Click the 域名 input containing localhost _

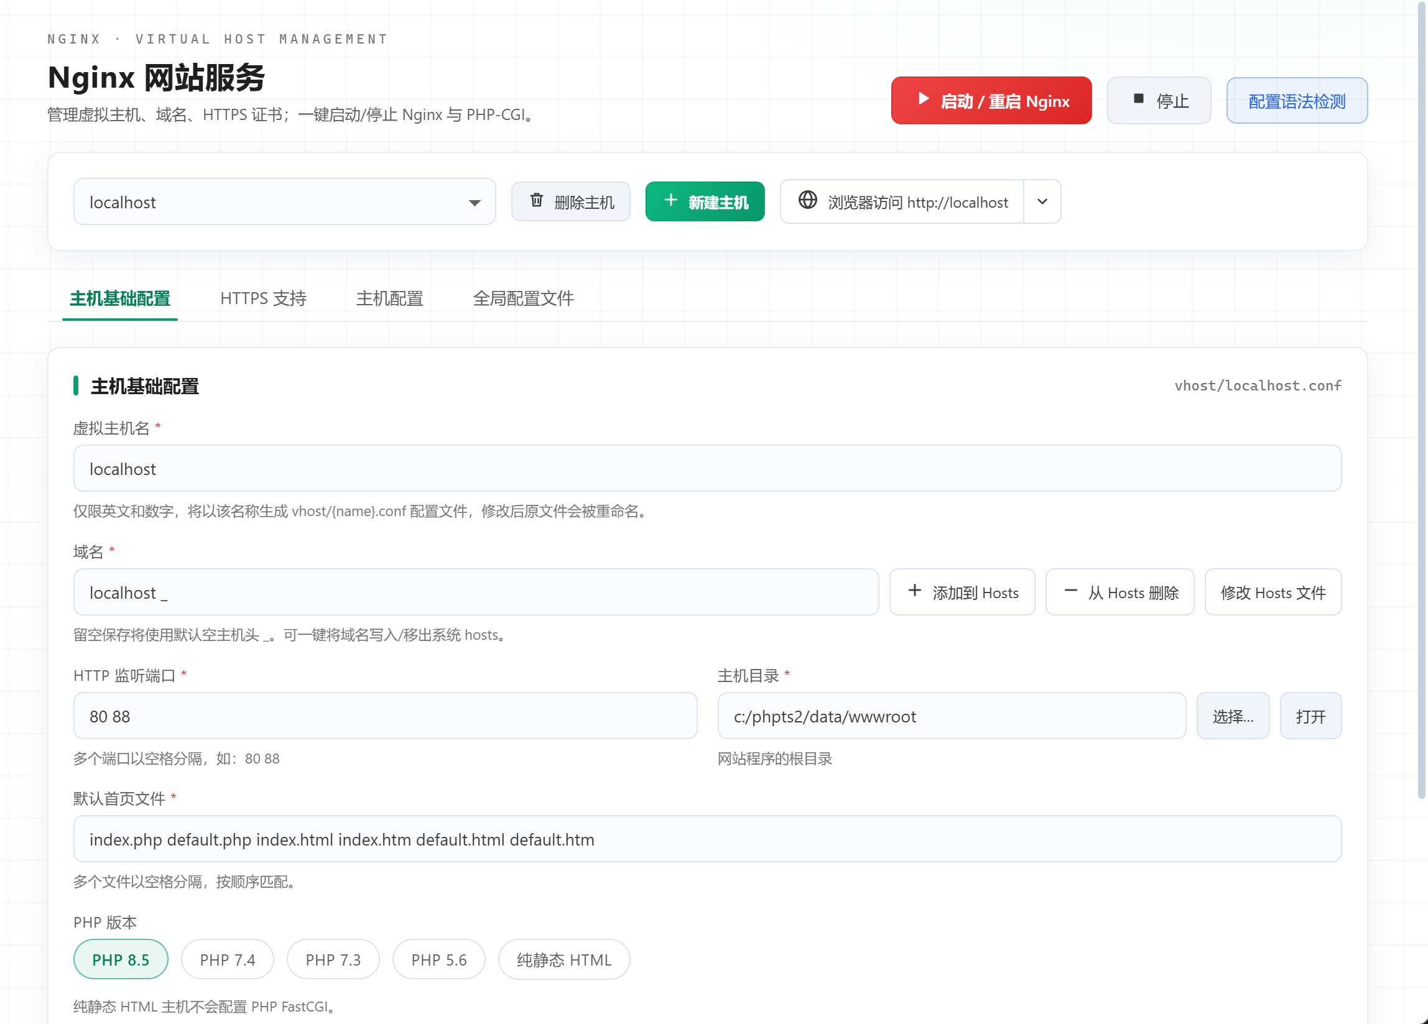[476, 592]
